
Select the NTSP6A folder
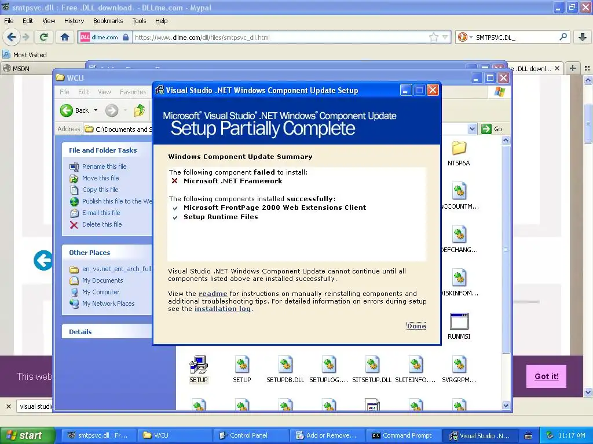pyautogui.click(x=459, y=153)
